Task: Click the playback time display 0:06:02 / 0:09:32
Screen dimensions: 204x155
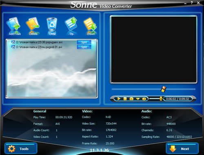Action: point(177,99)
